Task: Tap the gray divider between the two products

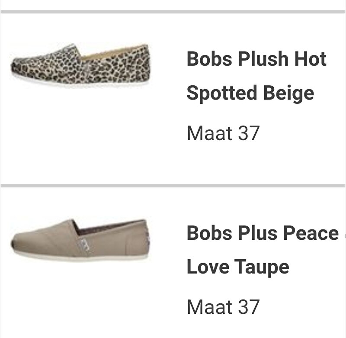Action: [x=173, y=186]
